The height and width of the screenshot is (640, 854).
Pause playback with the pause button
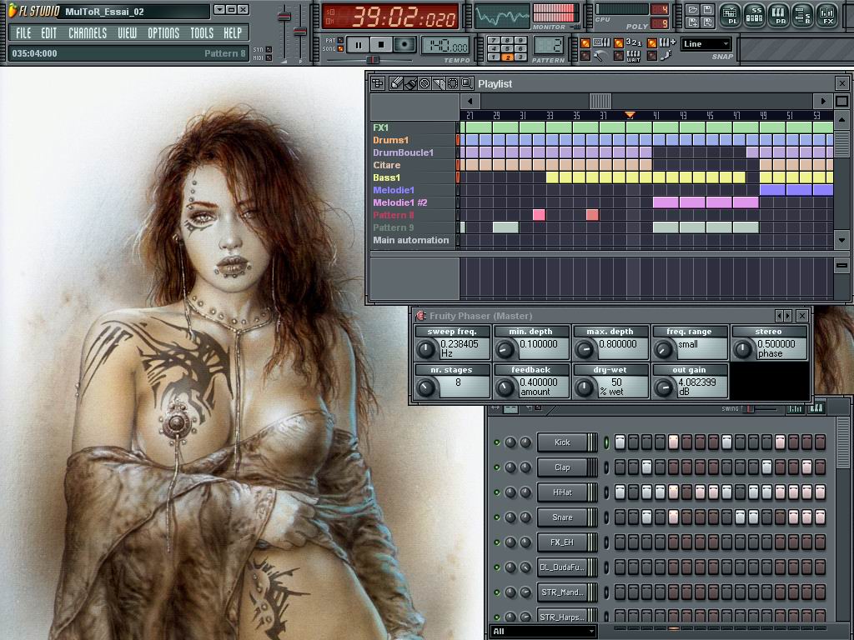pos(359,45)
